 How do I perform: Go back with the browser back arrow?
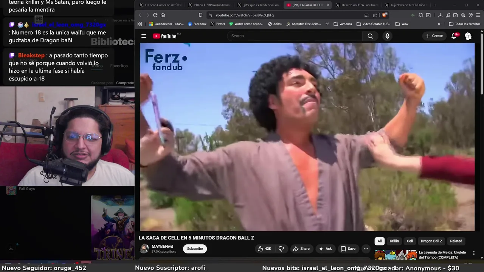(140, 15)
